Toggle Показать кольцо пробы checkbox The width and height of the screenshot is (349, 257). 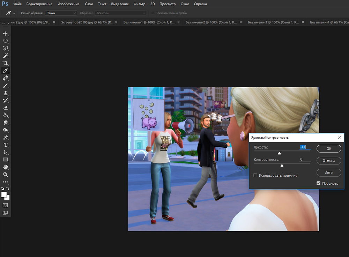pyautogui.click(x=153, y=13)
